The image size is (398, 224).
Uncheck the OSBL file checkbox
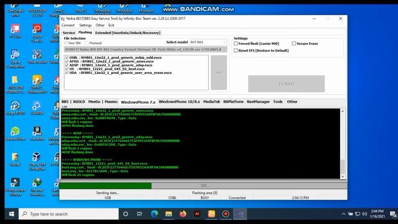(x=67, y=57)
